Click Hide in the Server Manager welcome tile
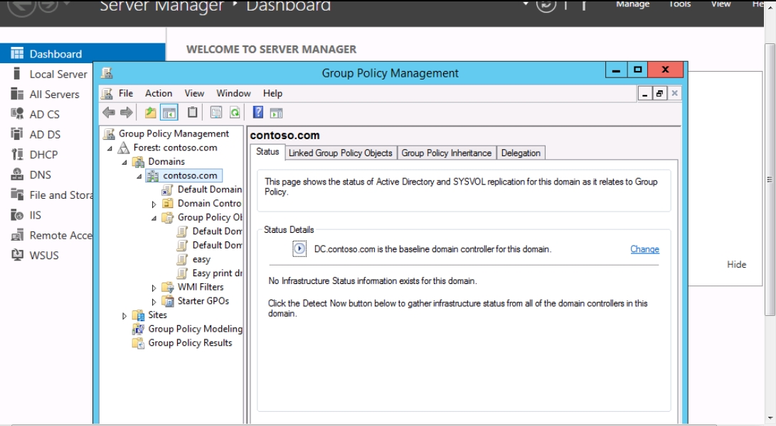Screen dimensions: 776x426 [736, 264]
